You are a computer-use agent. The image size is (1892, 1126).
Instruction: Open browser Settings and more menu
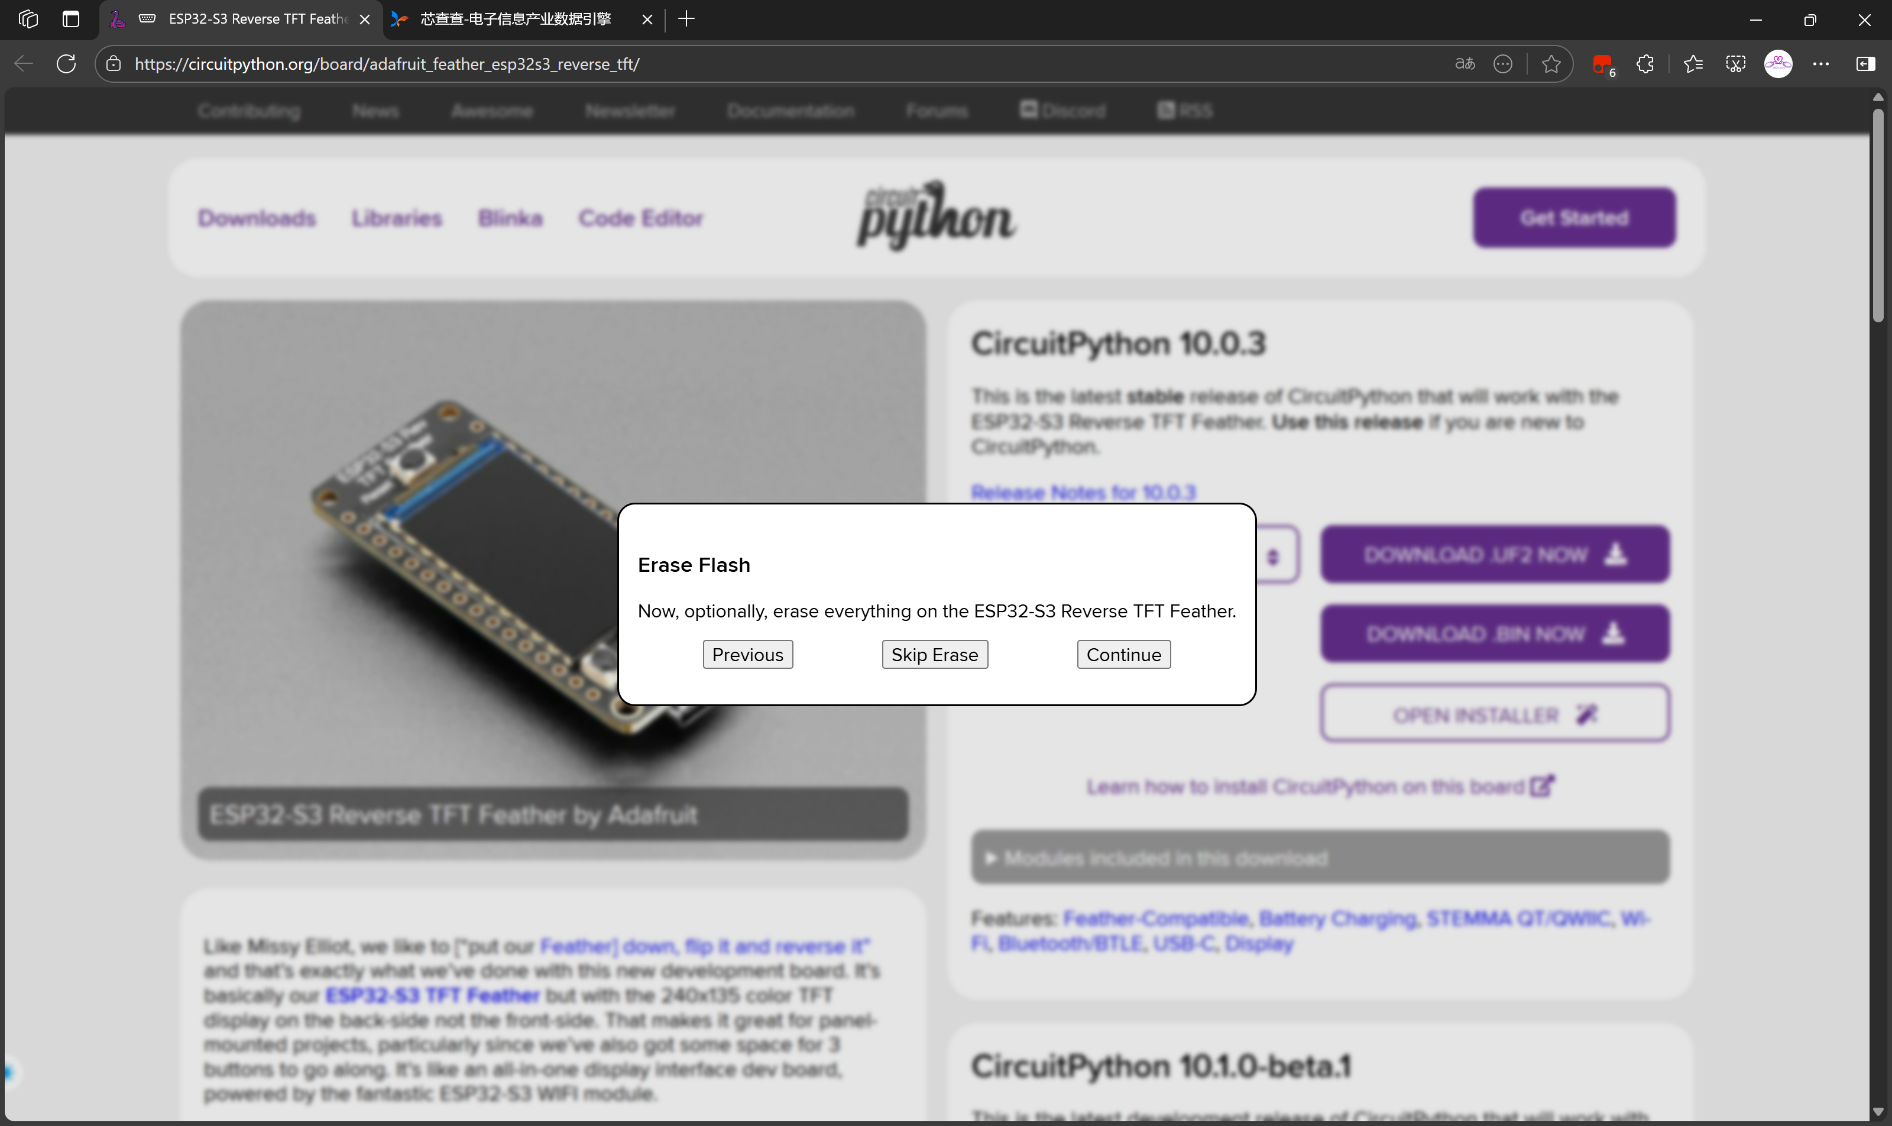coord(1820,64)
